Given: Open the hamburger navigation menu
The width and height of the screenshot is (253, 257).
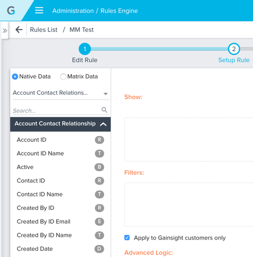Looking at the screenshot, I should (x=39, y=10).
